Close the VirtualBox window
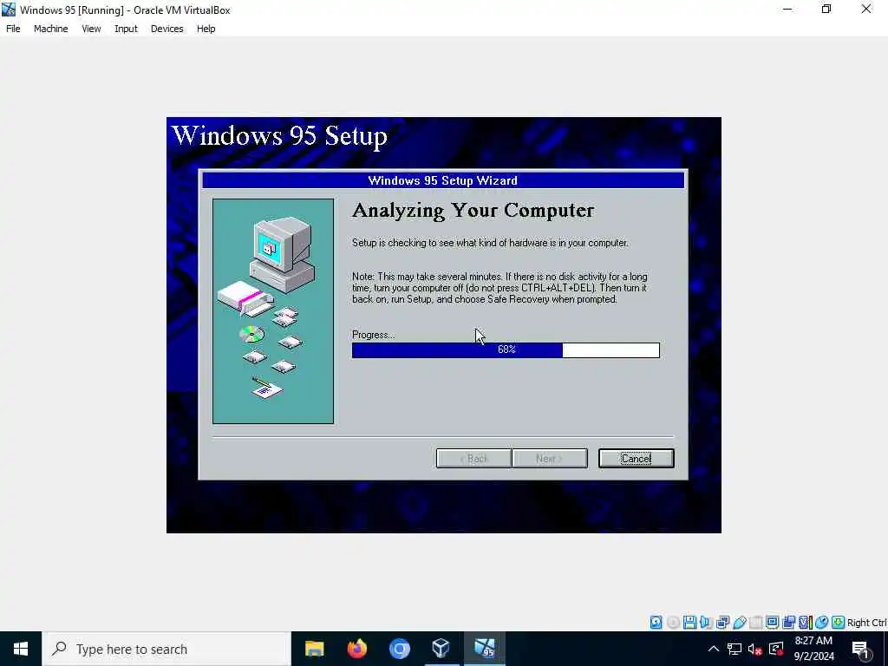Image resolution: width=888 pixels, height=666 pixels. tap(866, 9)
